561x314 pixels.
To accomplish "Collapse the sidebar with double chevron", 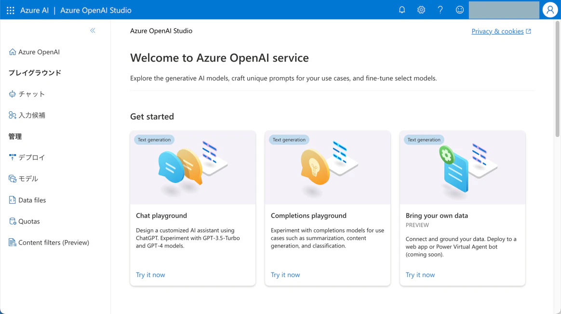I will click(x=93, y=30).
